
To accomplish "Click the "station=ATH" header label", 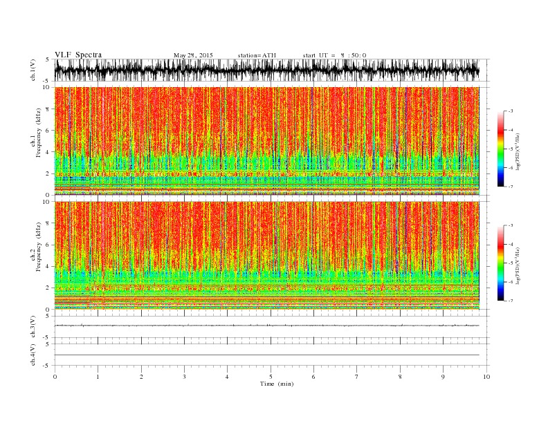I will click(257, 55).
